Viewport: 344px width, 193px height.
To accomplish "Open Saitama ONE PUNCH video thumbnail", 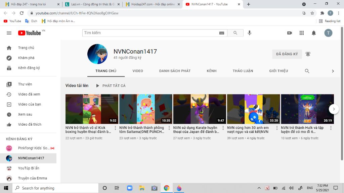I will (x=146, y=109).
